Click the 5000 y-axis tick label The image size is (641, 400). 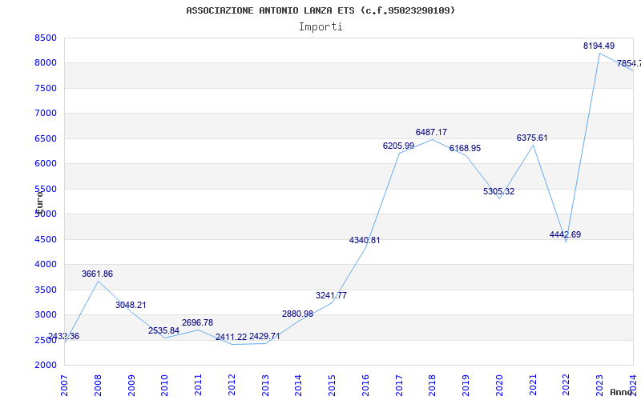tap(46, 214)
